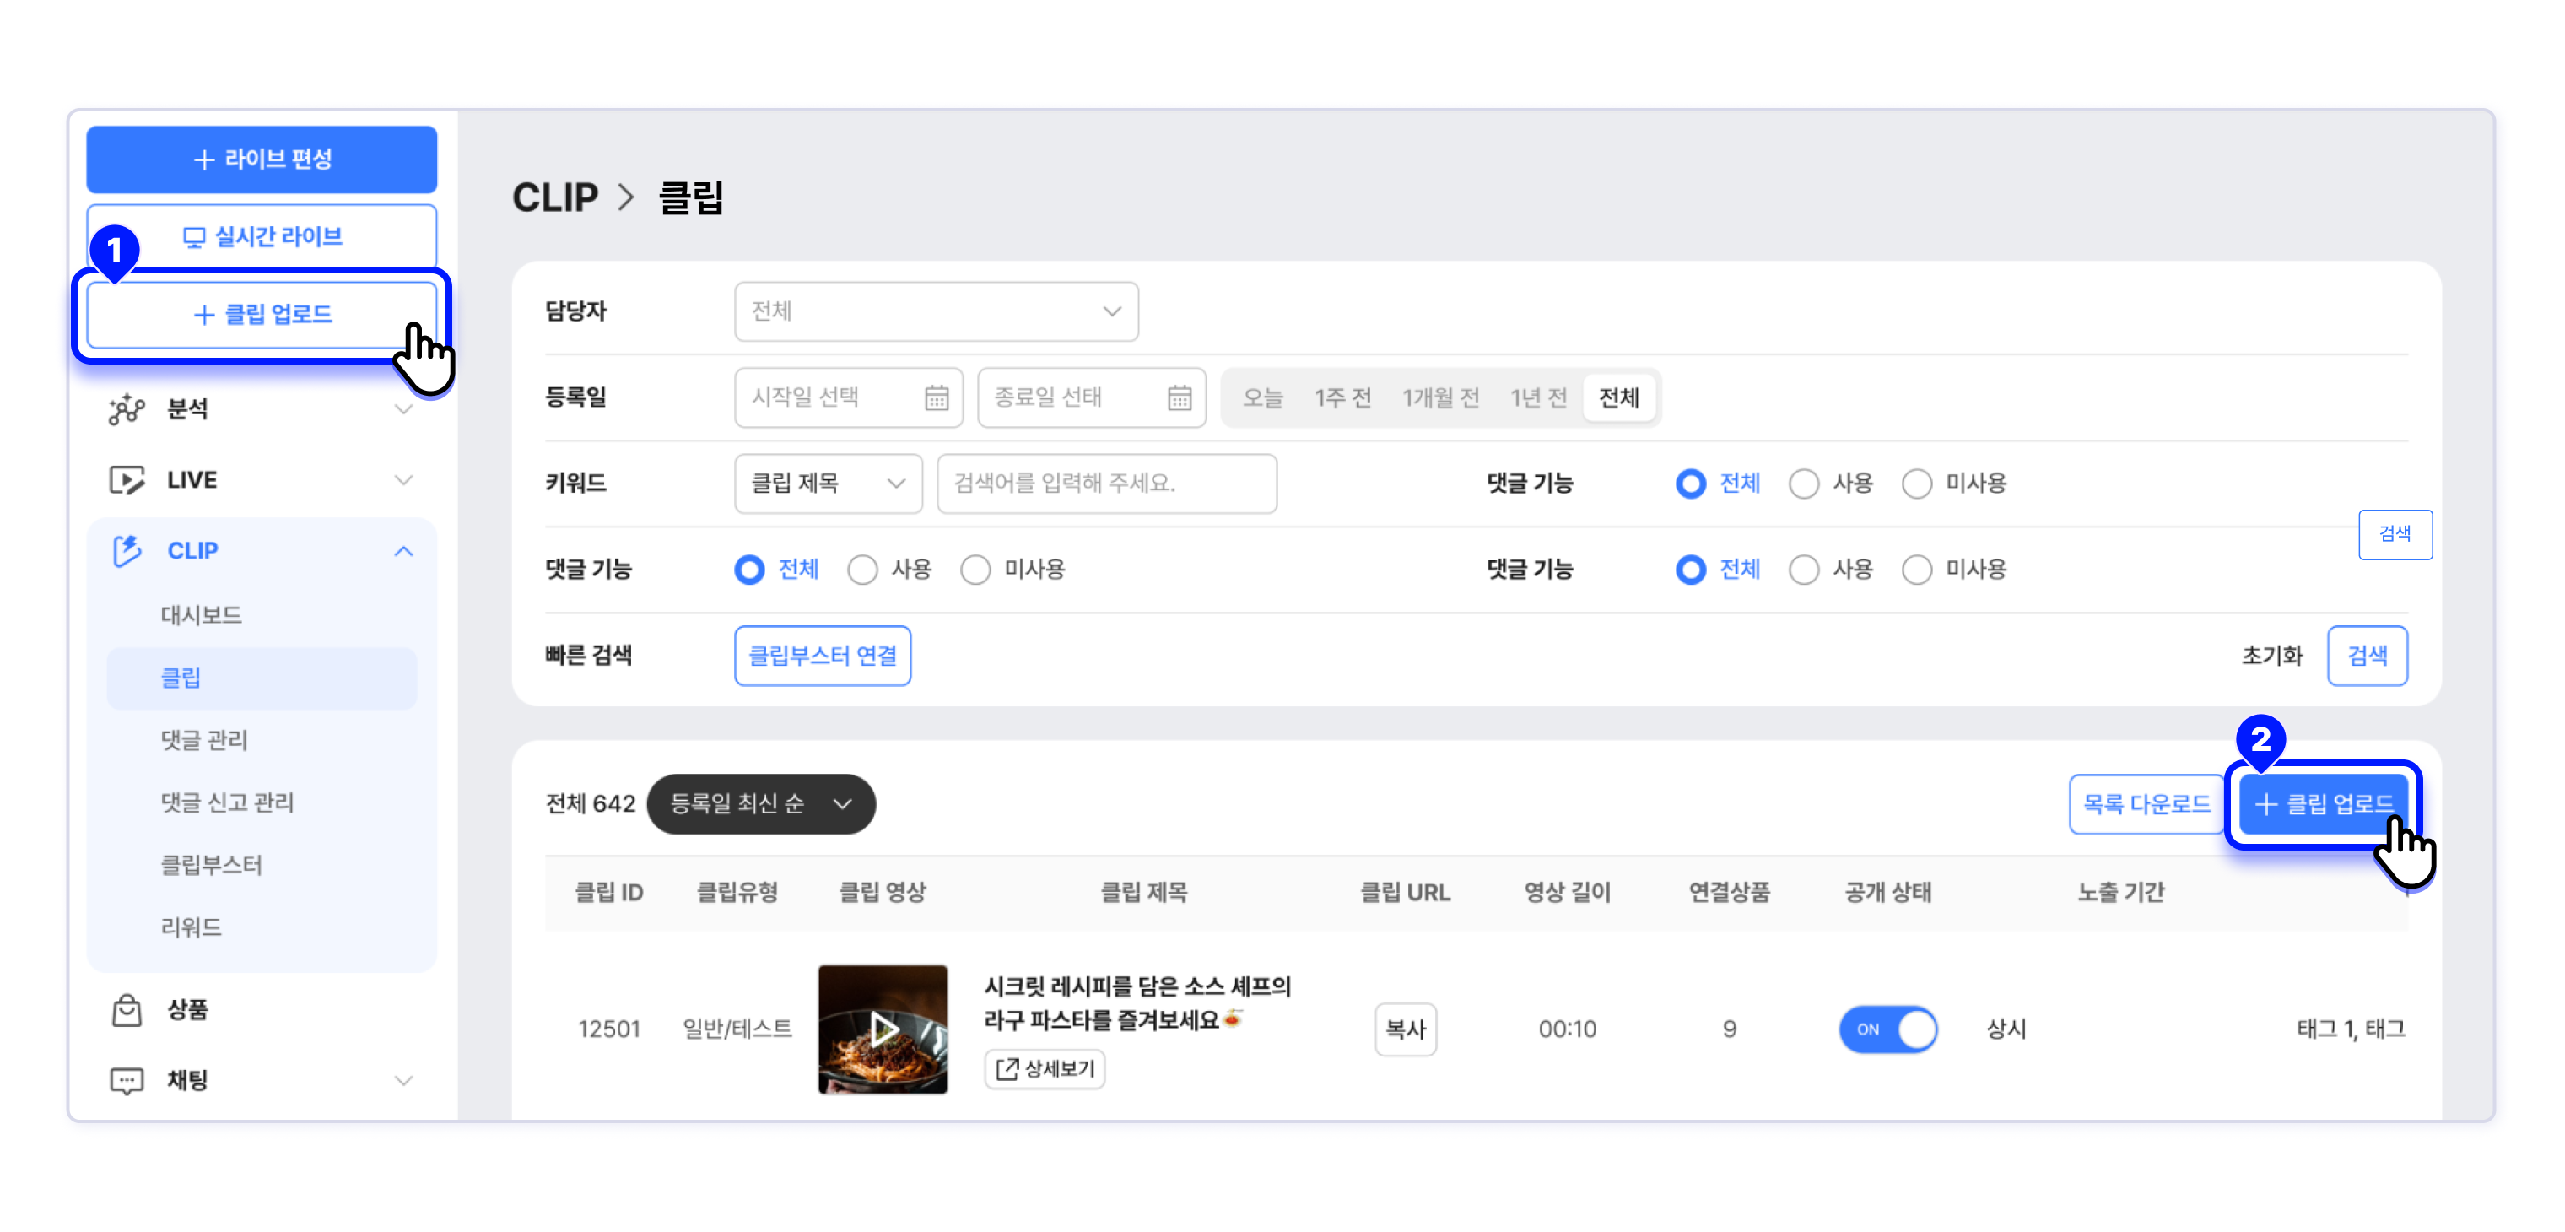Viewport: 2565px width, 1232px height.
Task: Open 댓글 신고 관리 in sidebar
Action: pyautogui.click(x=227, y=802)
